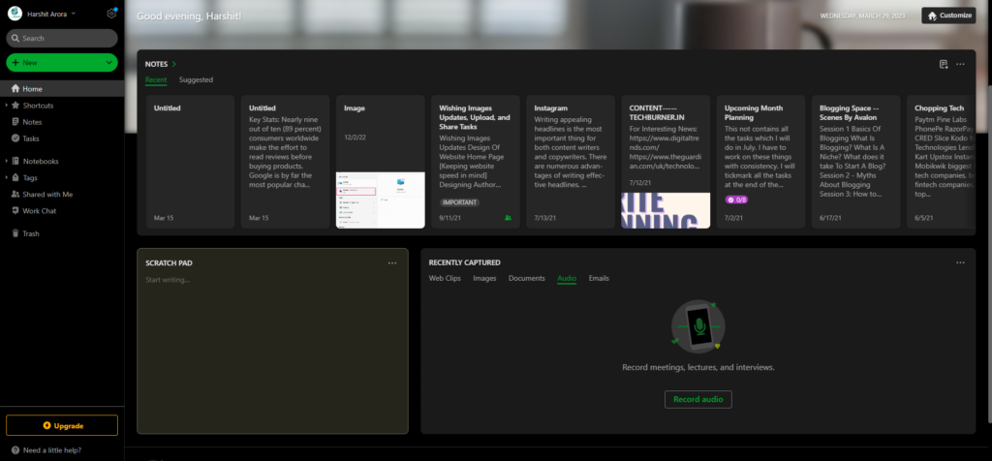992x461 pixels.
Task: Expand the Tags section arrow
Action: coord(5,178)
